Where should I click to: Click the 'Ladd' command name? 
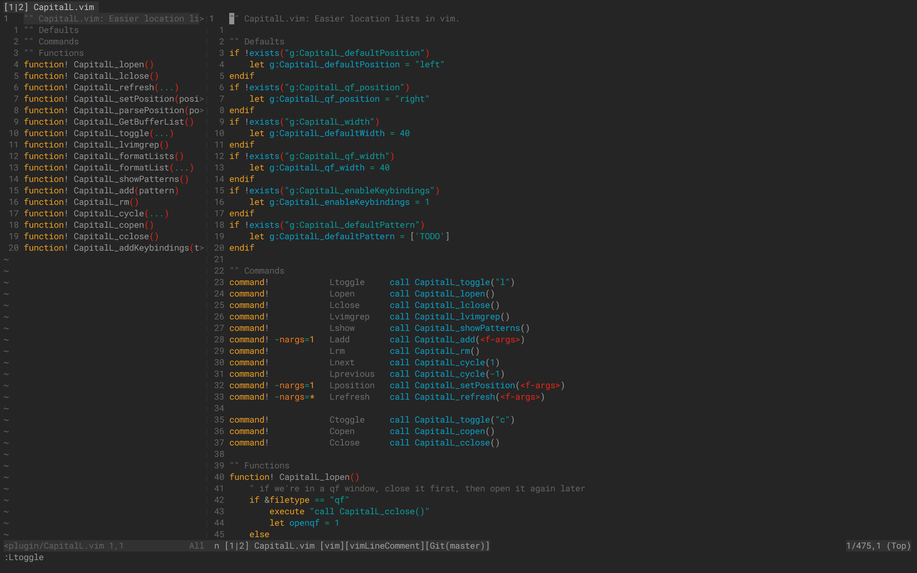(x=339, y=340)
